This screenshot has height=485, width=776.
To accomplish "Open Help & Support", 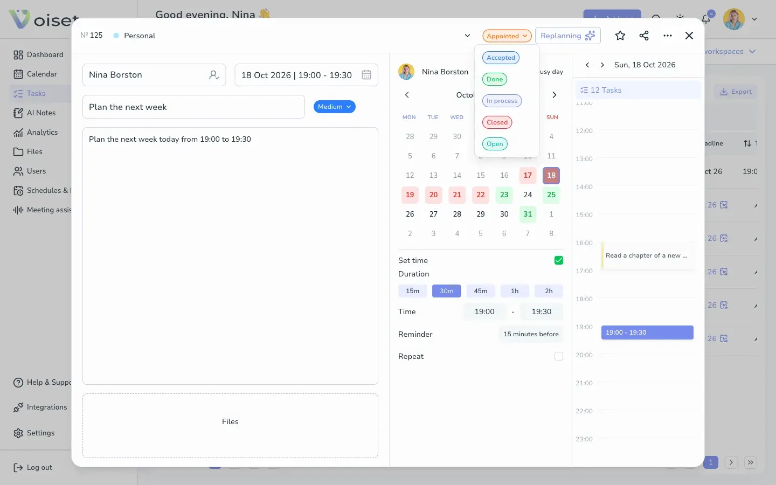I will tap(42, 382).
